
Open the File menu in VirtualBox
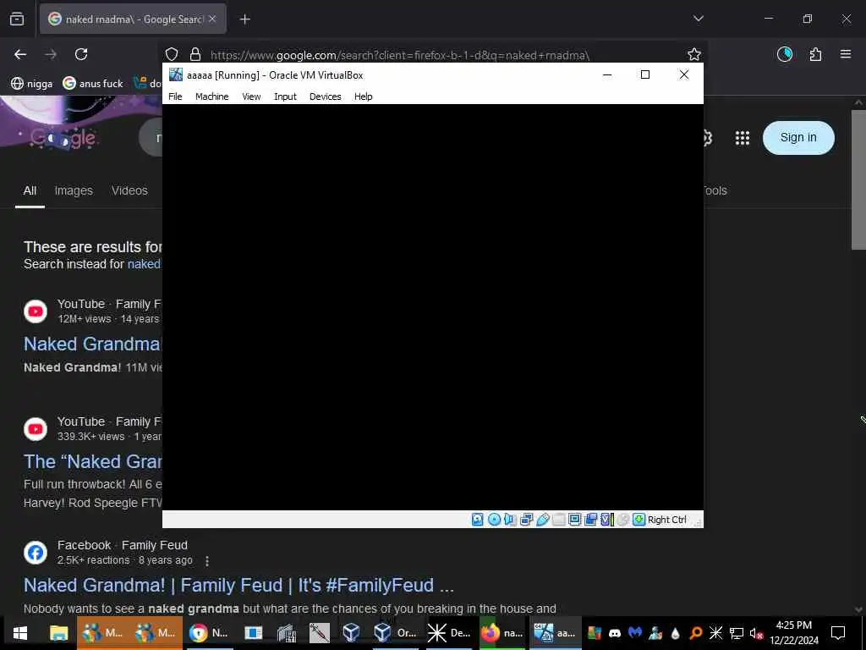pos(175,96)
